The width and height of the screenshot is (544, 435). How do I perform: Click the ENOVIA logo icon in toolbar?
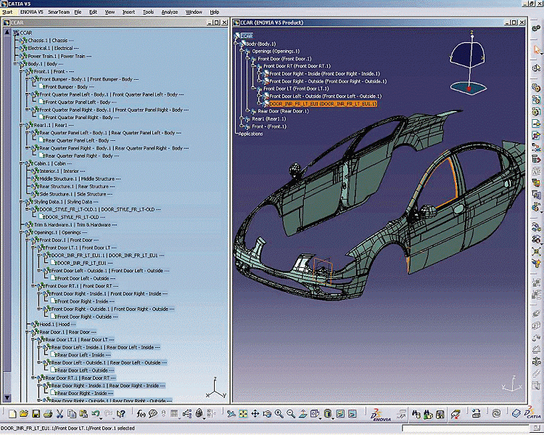(x=381, y=414)
